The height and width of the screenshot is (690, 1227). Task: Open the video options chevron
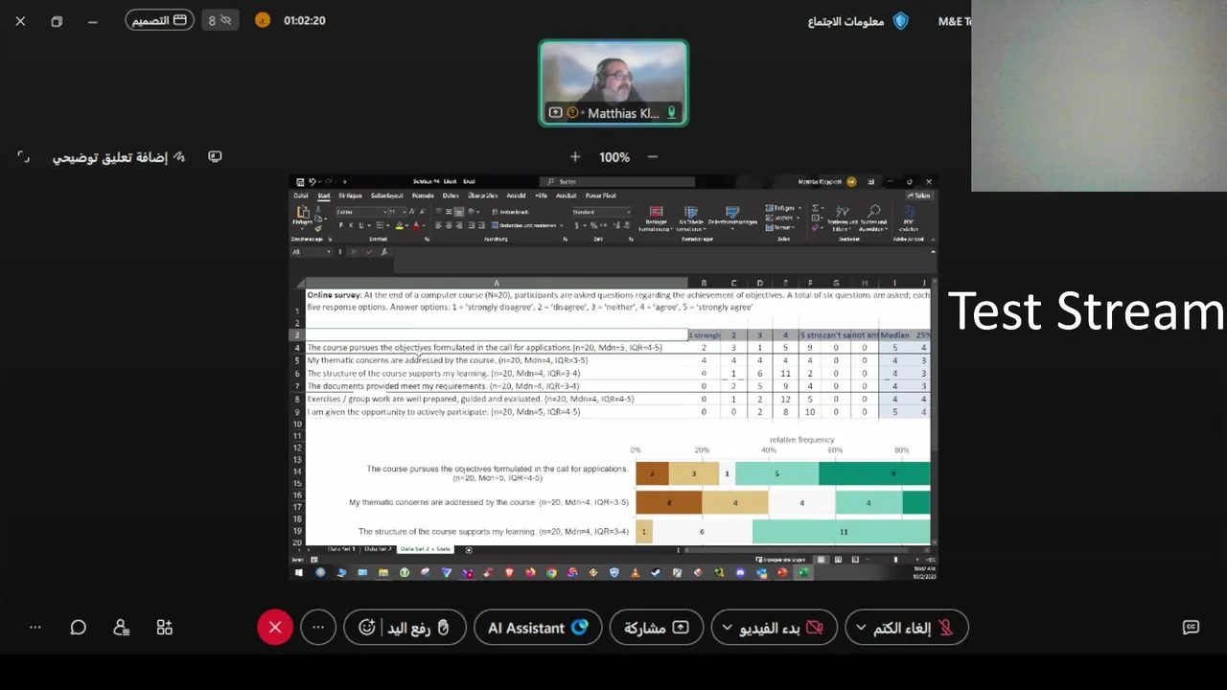pos(728,627)
